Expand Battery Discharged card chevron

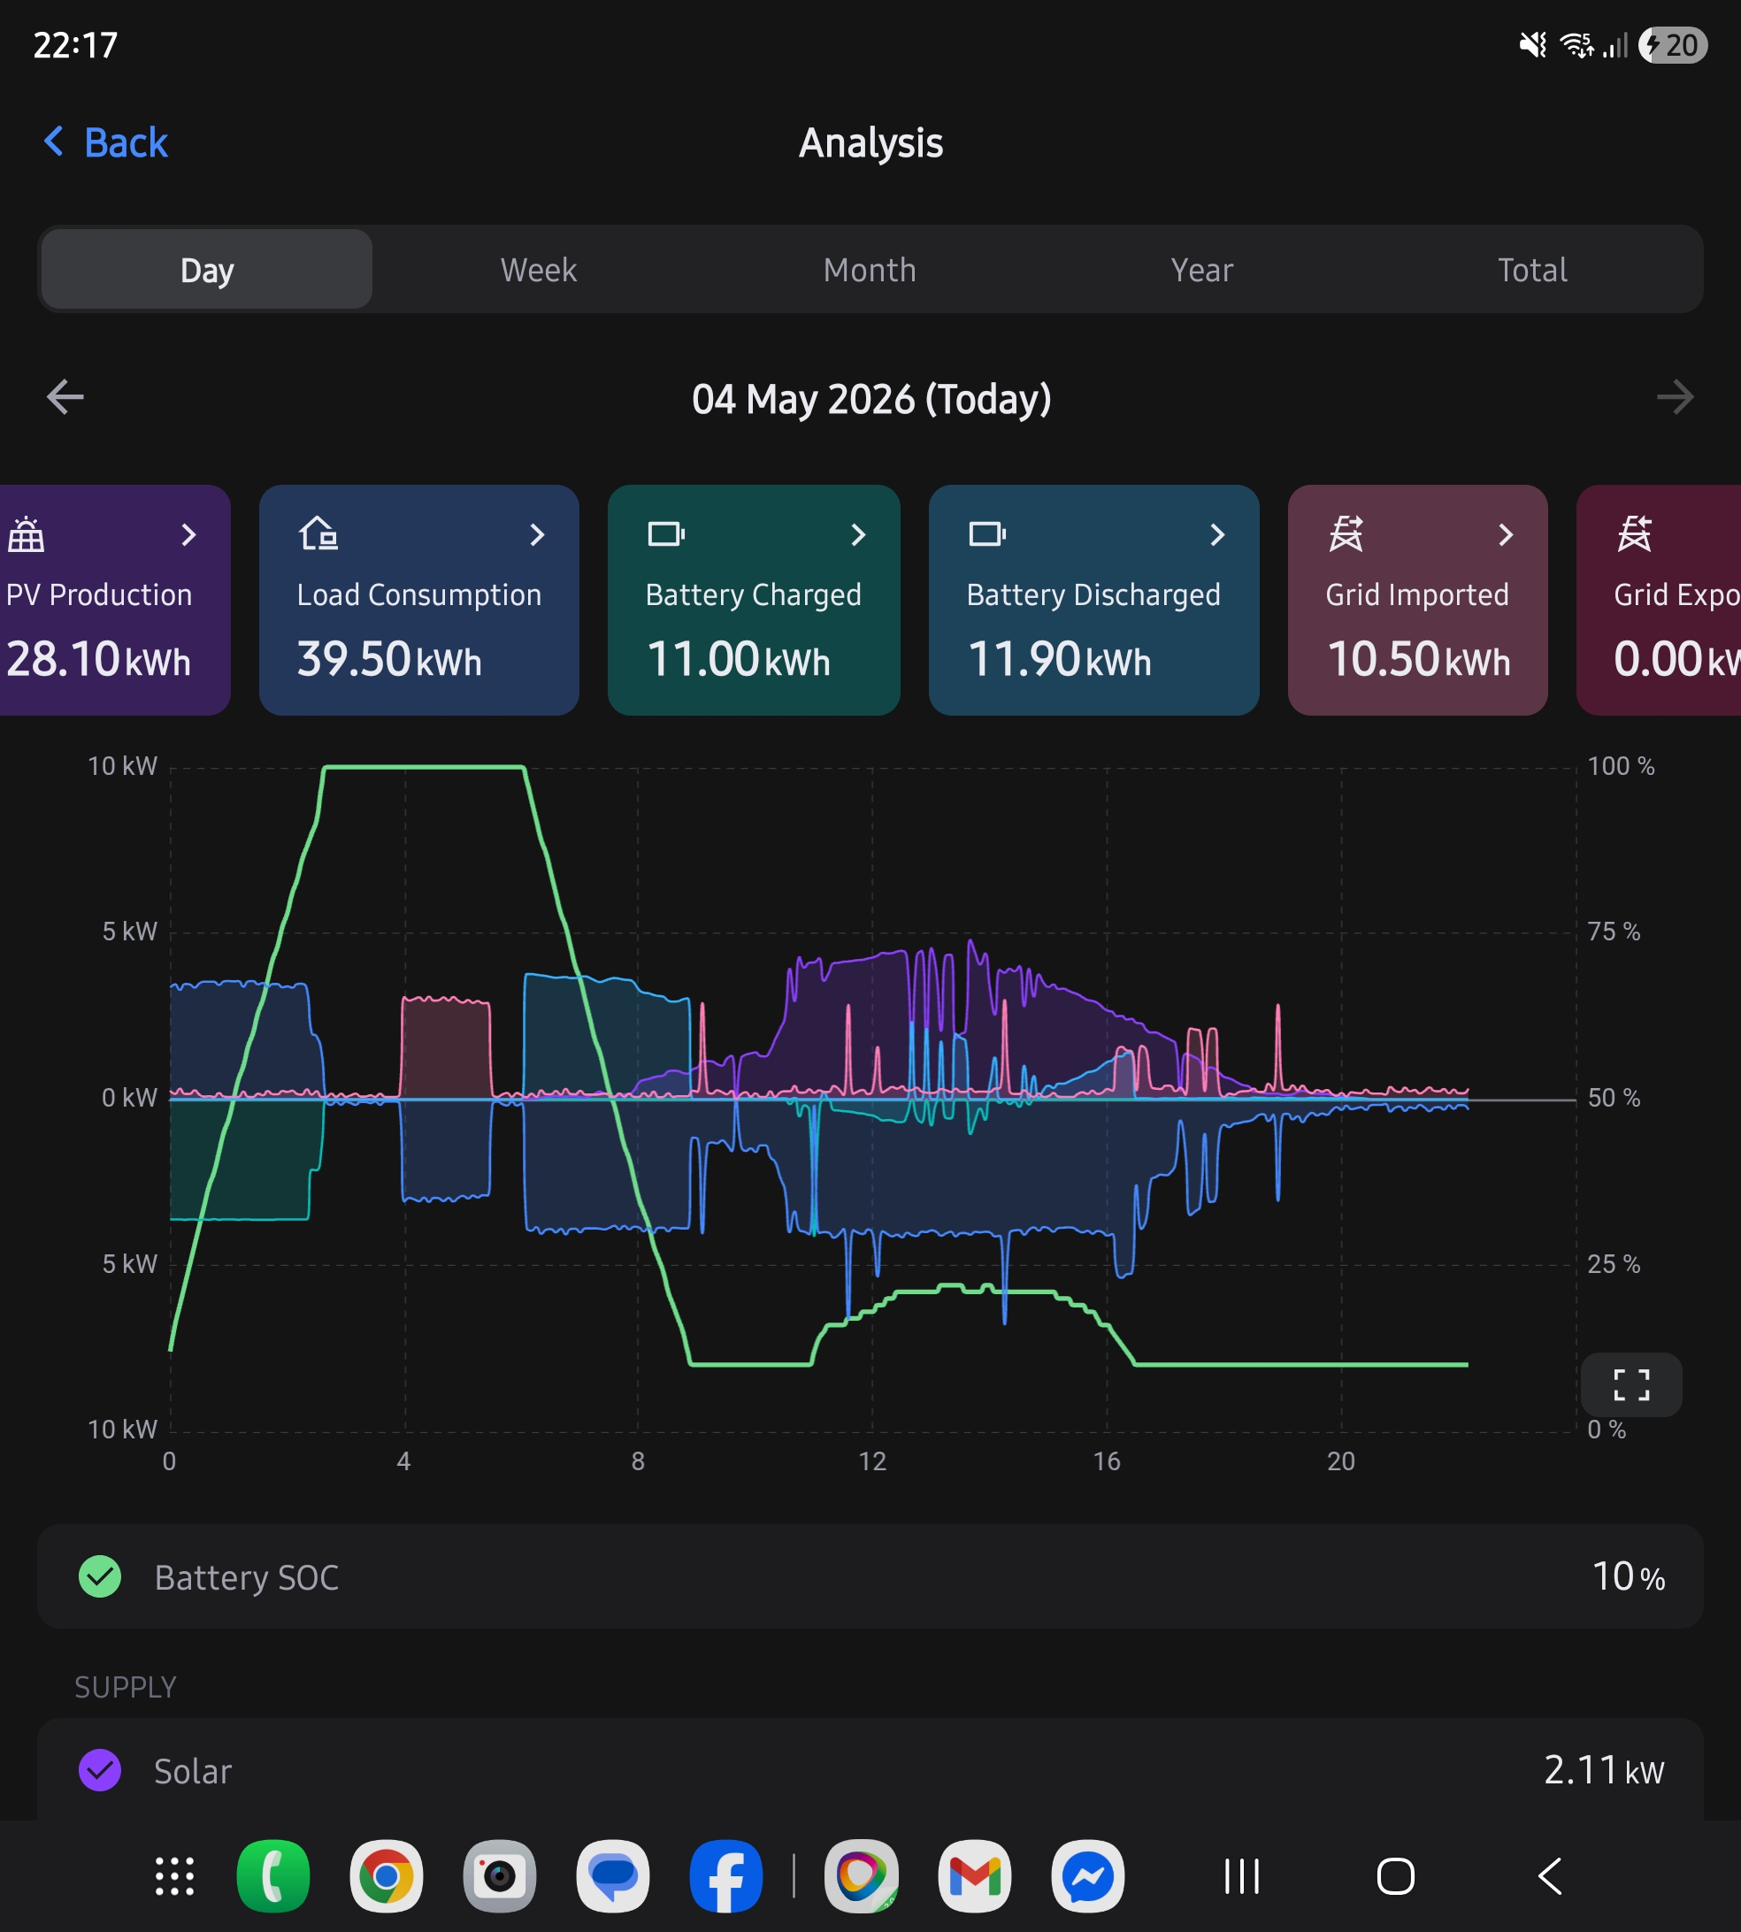1218,534
